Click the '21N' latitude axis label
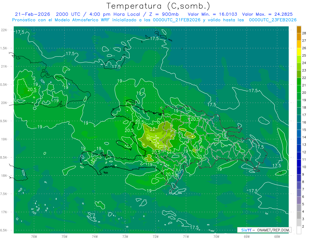311x240 pixels. point(4,66)
